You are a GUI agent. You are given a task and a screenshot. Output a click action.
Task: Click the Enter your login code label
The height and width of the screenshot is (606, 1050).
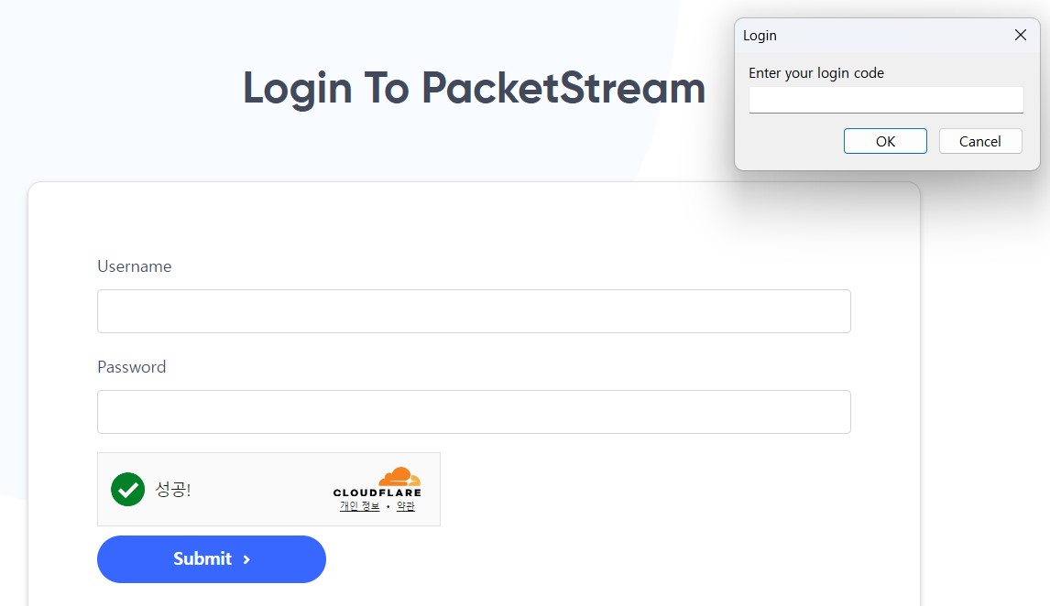click(815, 72)
